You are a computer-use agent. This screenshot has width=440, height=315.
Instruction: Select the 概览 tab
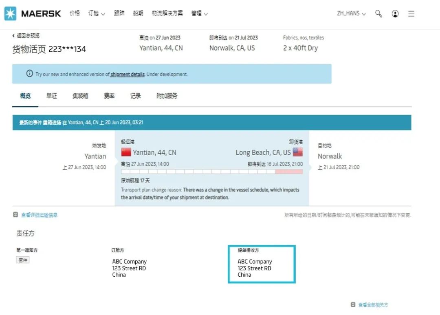(x=25, y=96)
